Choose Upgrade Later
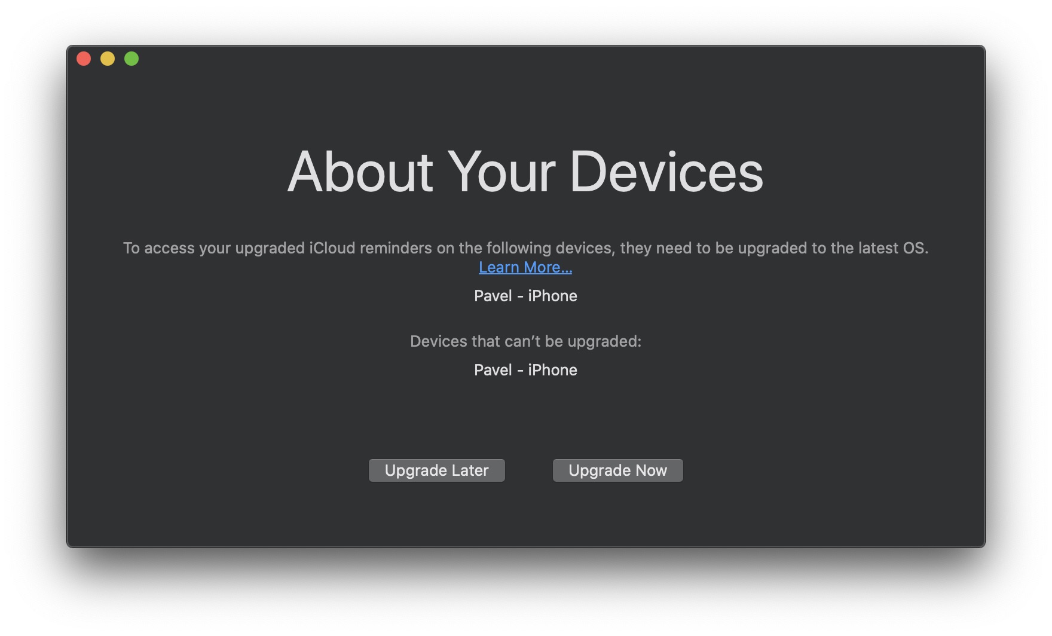This screenshot has width=1052, height=636. tap(436, 470)
